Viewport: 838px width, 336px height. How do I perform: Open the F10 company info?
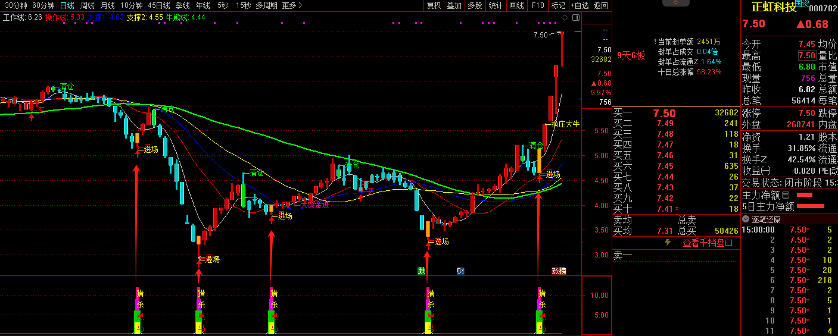538,5
